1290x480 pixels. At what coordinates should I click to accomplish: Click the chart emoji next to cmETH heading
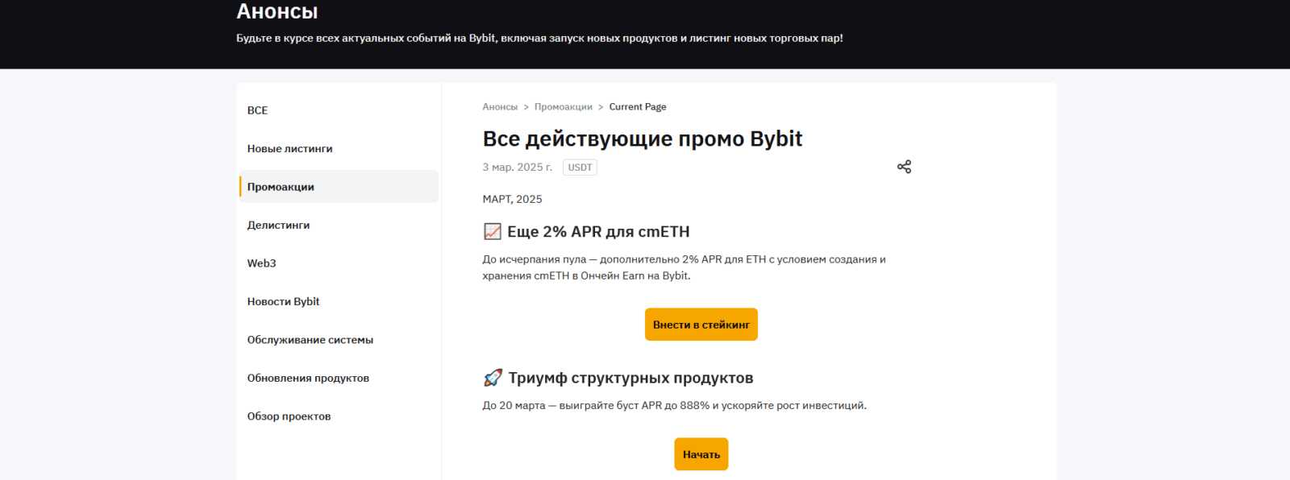[x=493, y=232]
